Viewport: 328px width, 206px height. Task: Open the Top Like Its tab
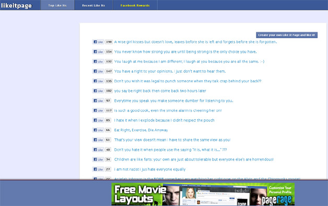[57, 5]
